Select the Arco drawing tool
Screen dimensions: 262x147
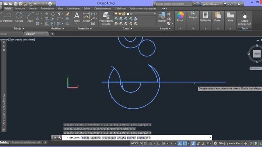pos(30,17)
